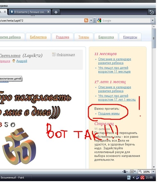Click the 11 месяцев heading
This screenshot has height=184, width=159.
(105, 54)
